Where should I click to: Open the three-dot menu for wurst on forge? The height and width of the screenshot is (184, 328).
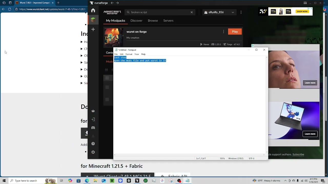point(223,31)
